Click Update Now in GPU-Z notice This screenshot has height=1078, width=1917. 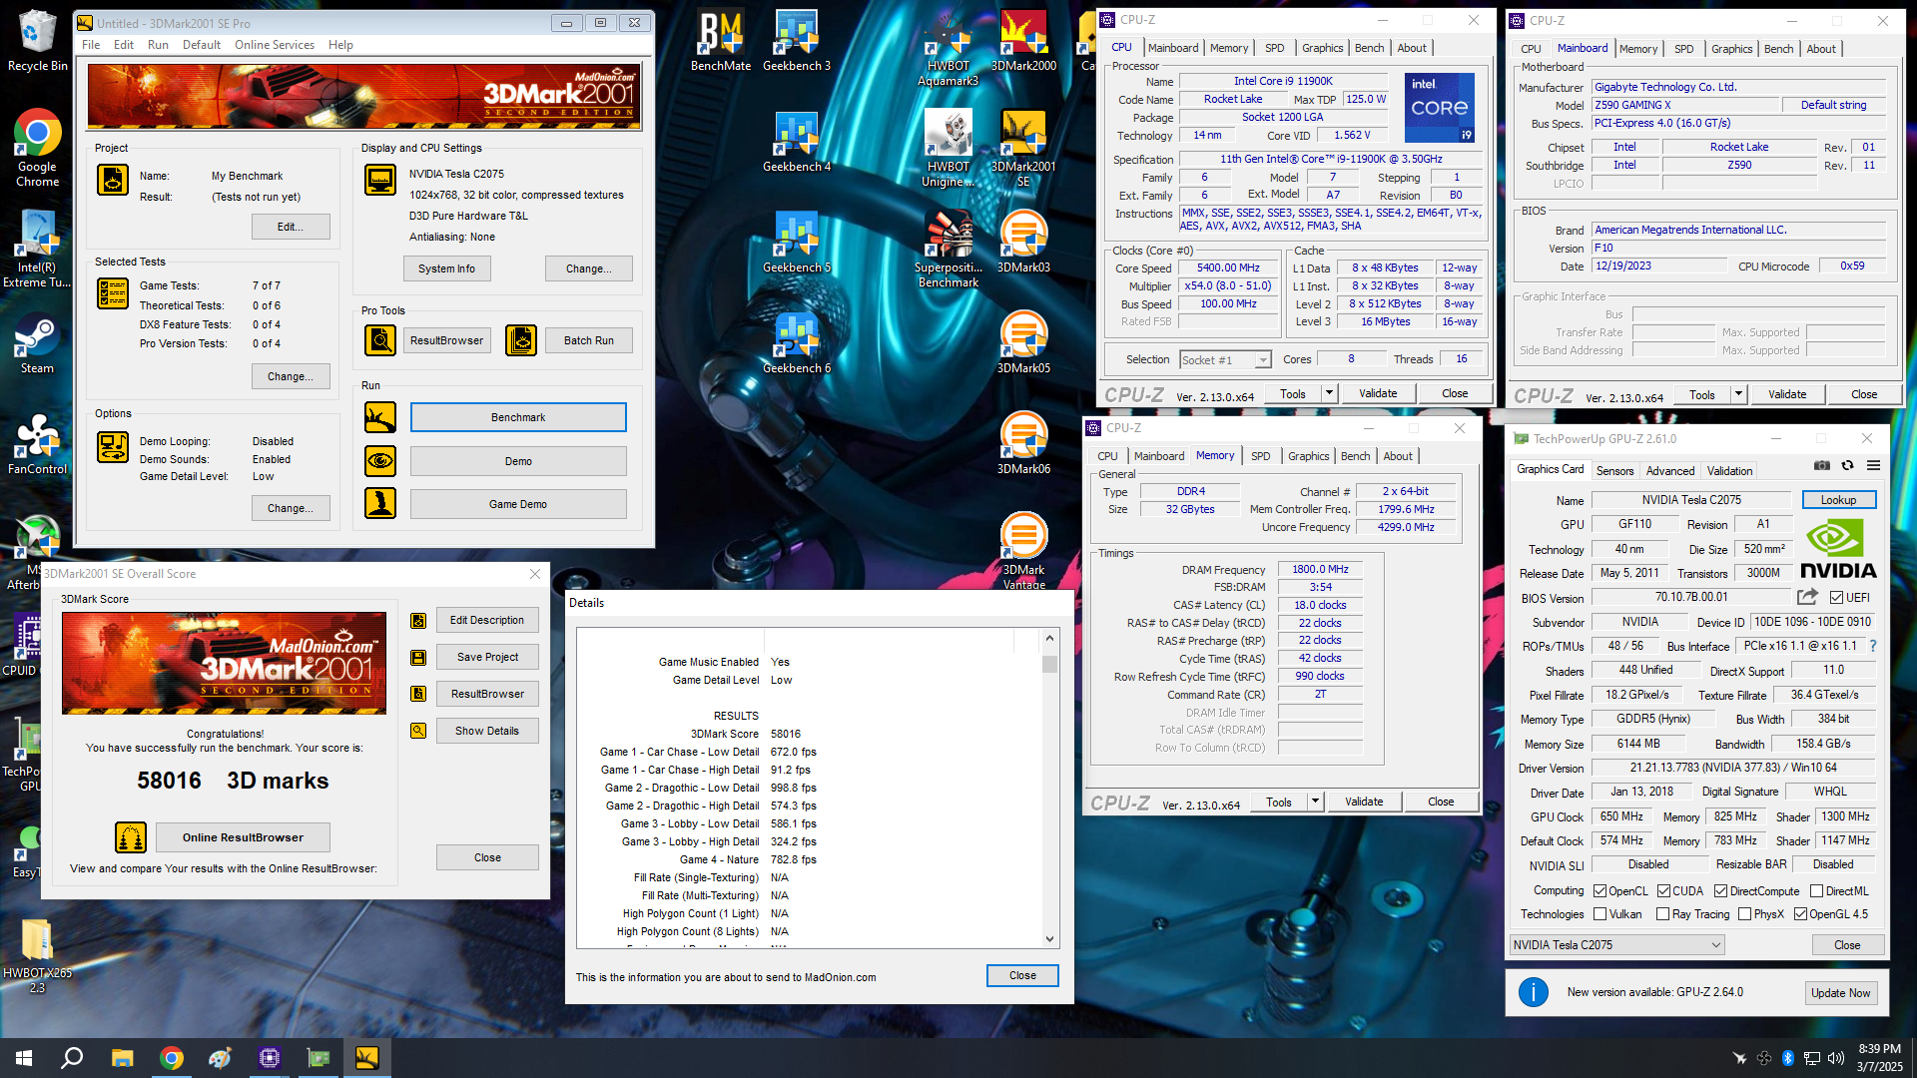(x=1840, y=993)
